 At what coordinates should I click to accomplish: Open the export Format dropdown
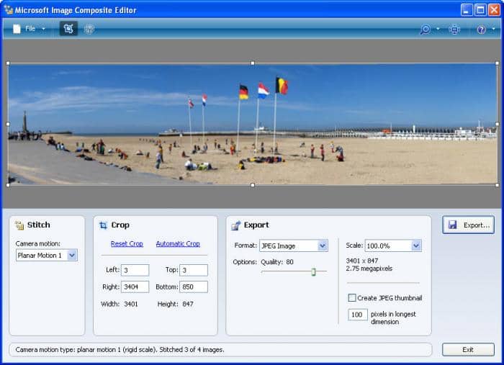click(293, 245)
